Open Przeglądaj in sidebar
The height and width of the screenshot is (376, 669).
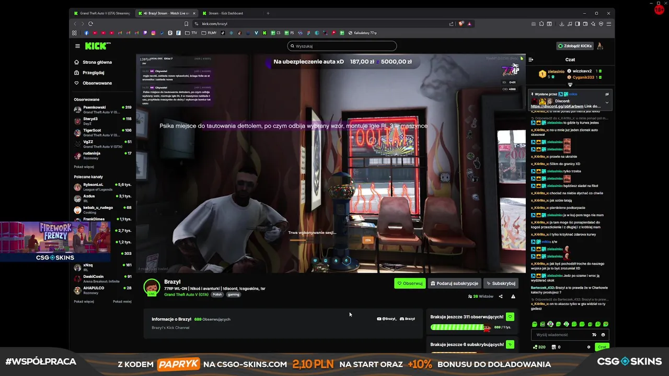[89, 73]
